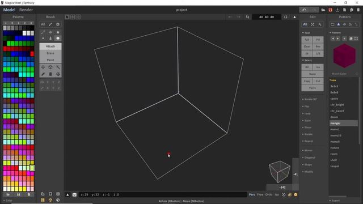Click the fullscreen viewport icon beside the size field
This screenshot has height=204, width=363.
[286, 17]
